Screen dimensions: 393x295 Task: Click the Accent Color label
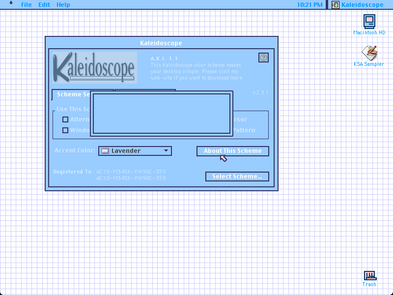tap(75, 150)
